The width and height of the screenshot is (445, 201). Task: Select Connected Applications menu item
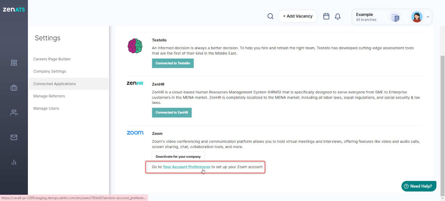tap(69, 84)
